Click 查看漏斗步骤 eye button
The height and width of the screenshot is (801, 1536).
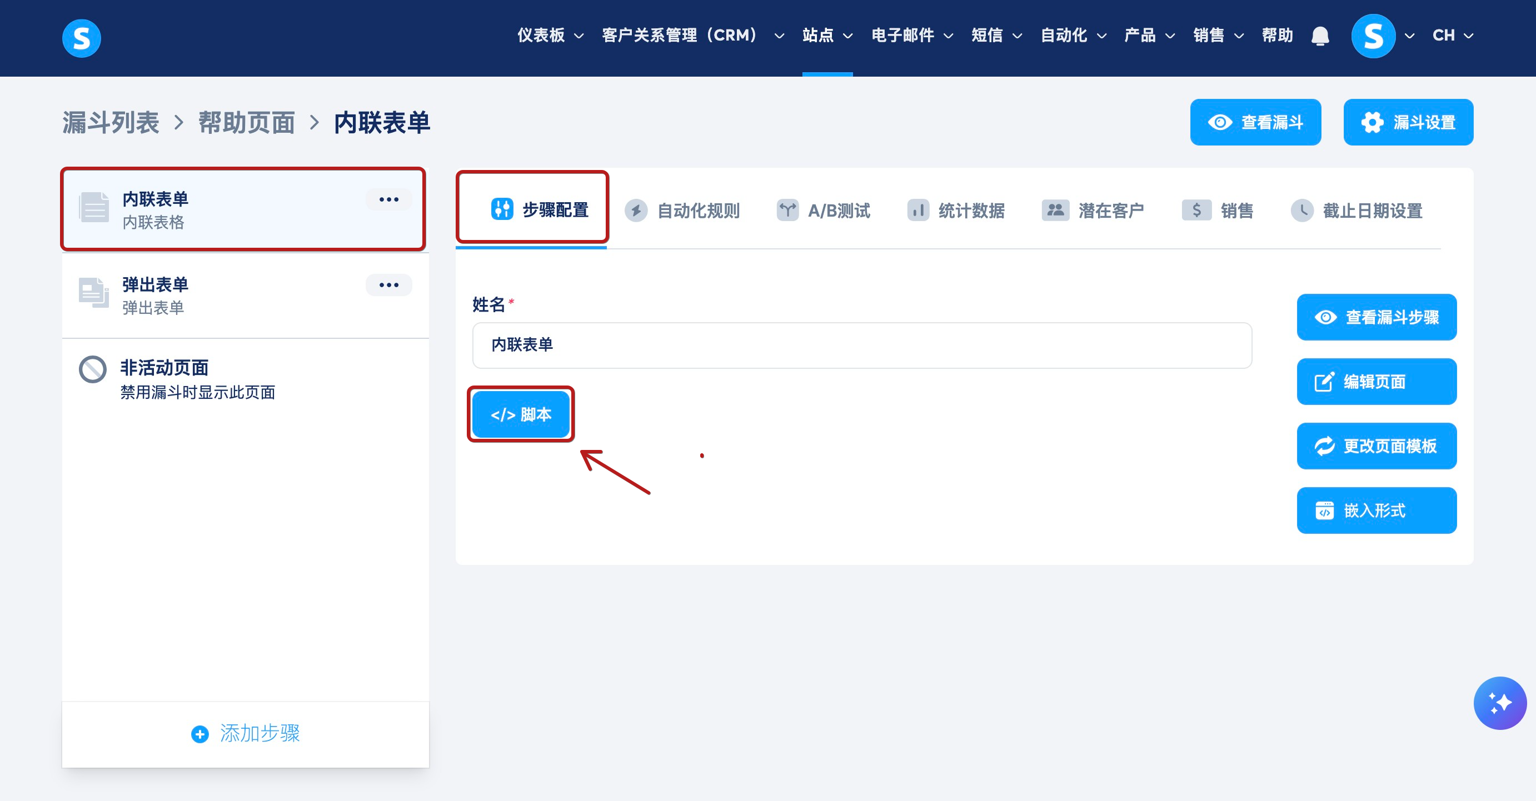(1376, 317)
